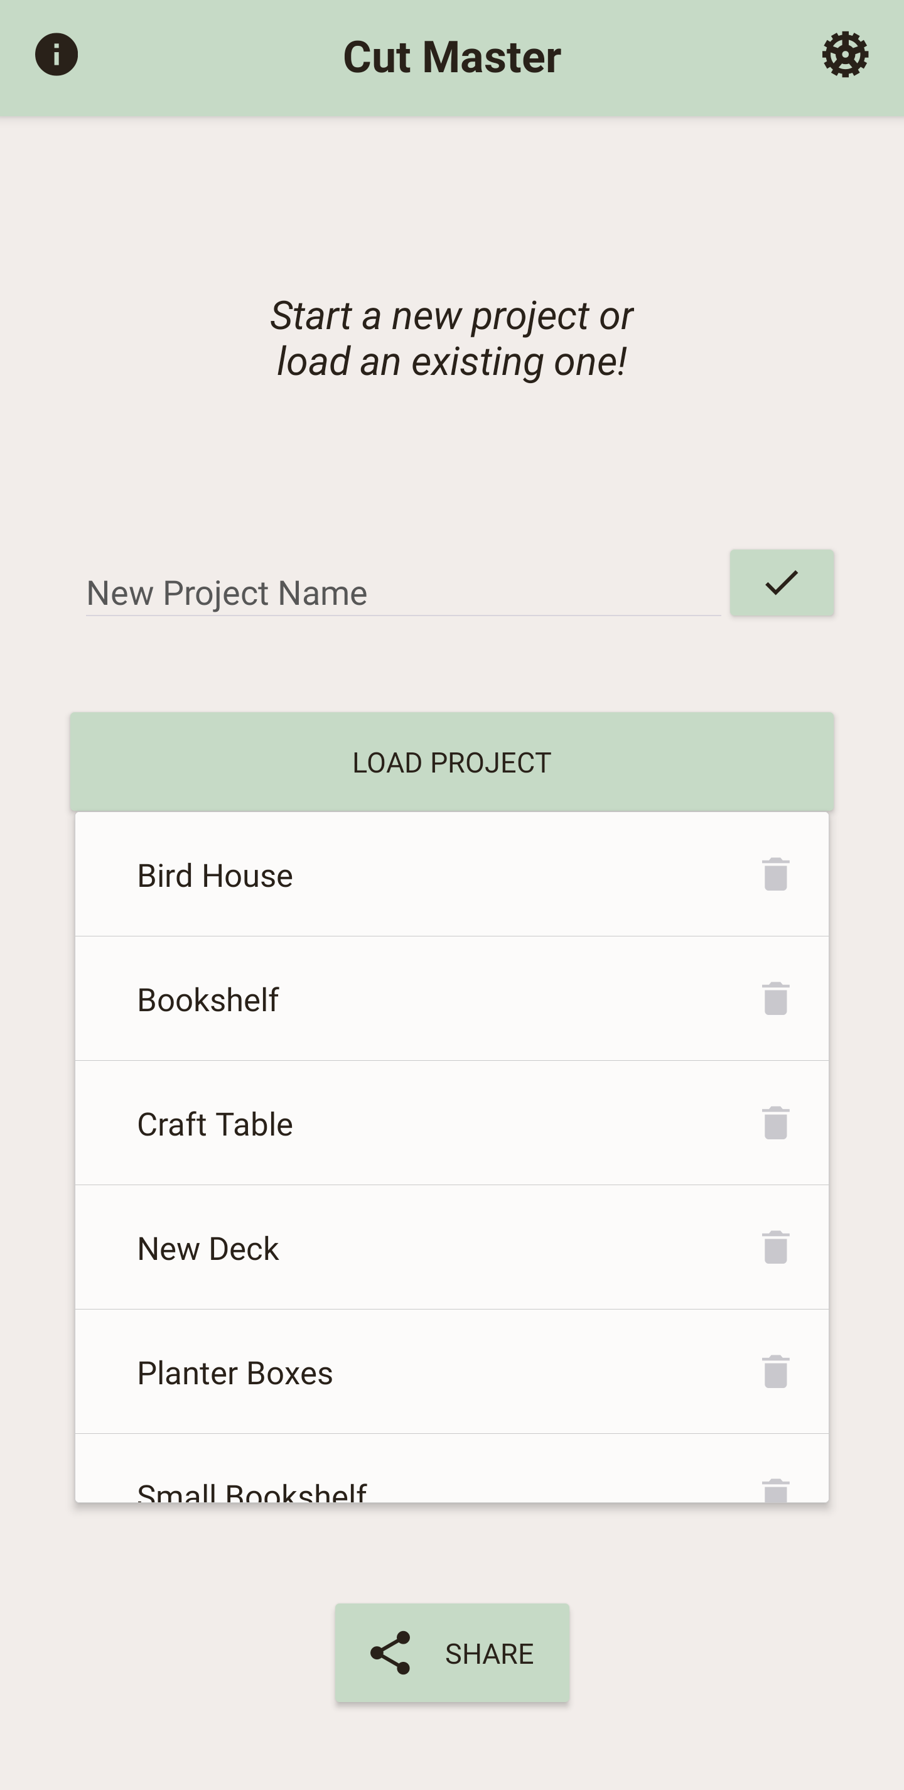Screen dimensions: 904x1790
Task: Load the Bird House project
Action: click(452, 874)
